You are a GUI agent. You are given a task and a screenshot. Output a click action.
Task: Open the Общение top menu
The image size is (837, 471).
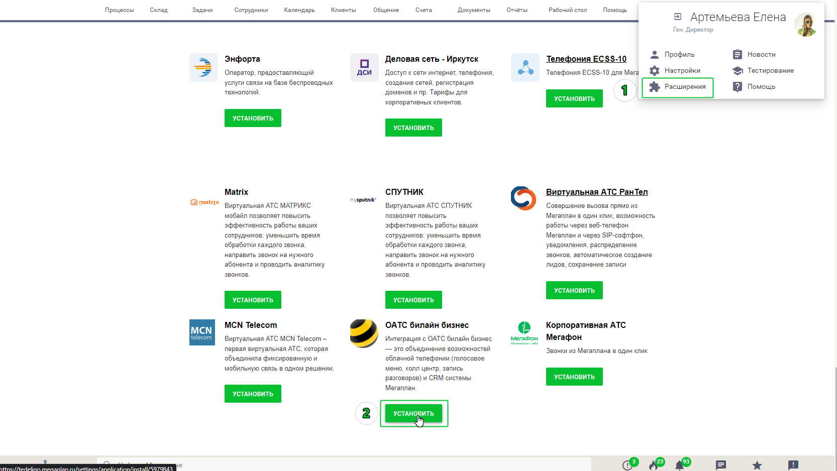tap(386, 10)
